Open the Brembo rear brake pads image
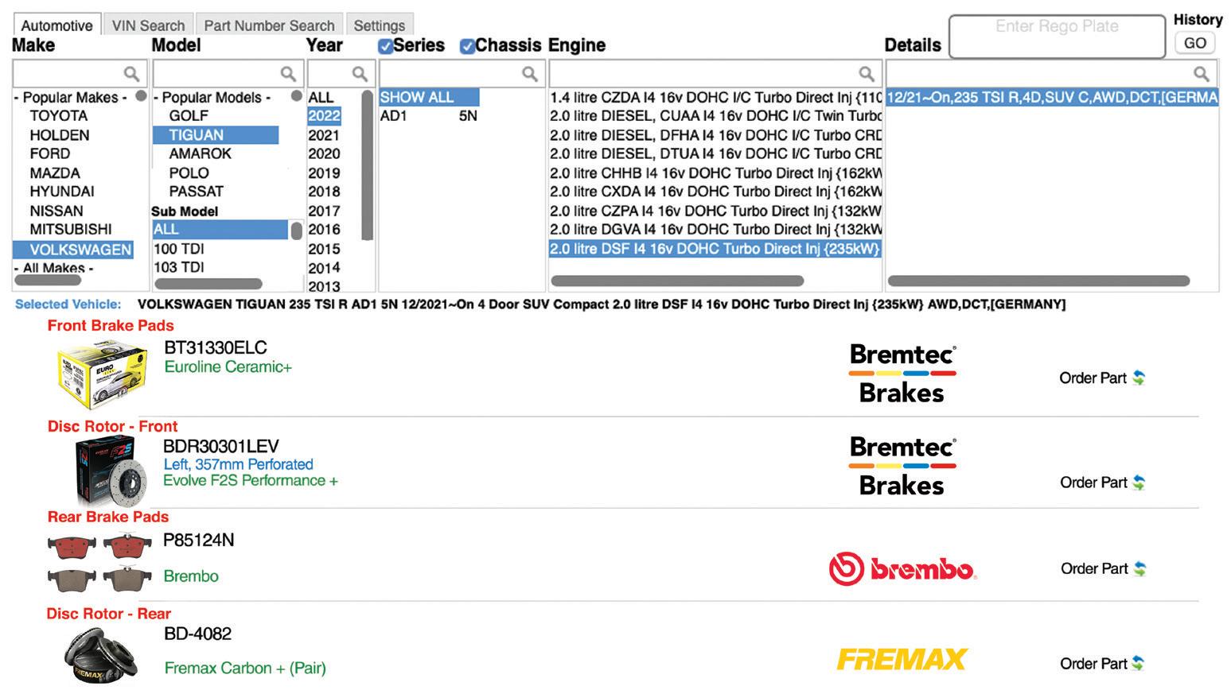 [x=99, y=564]
